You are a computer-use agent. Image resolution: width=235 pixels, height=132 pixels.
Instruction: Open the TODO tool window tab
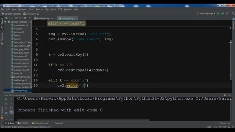[23, 123]
